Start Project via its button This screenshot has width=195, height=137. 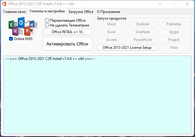pyautogui.click(x=174, y=40)
